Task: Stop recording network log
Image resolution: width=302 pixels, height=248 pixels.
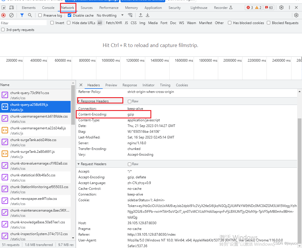Action: tap(3, 15)
